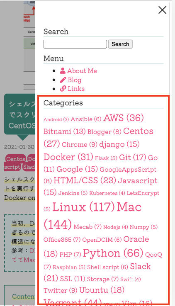The image size is (175, 306).
Task: Focus the search text field
Action: (x=75, y=44)
